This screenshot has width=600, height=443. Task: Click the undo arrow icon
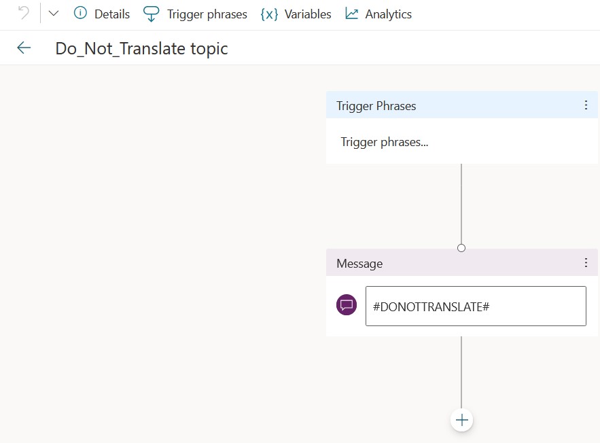coord(23,14)
